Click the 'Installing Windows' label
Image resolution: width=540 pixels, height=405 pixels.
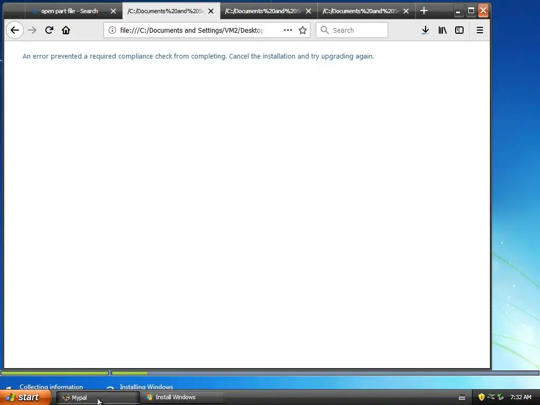(x=147, y=387)
